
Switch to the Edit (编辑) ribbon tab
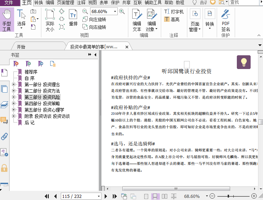[x=50, y=2]
